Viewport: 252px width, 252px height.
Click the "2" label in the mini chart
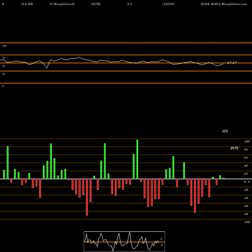click(x=161, y=239)
